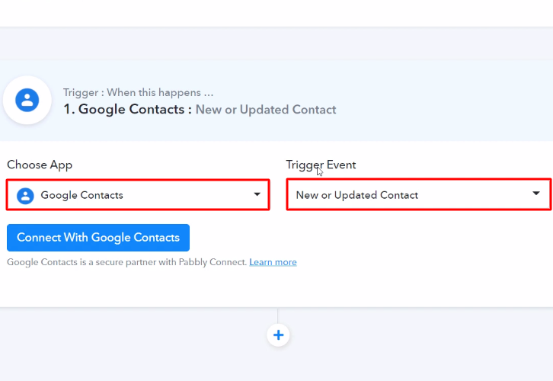Open the Learn more link

[273, 262]
